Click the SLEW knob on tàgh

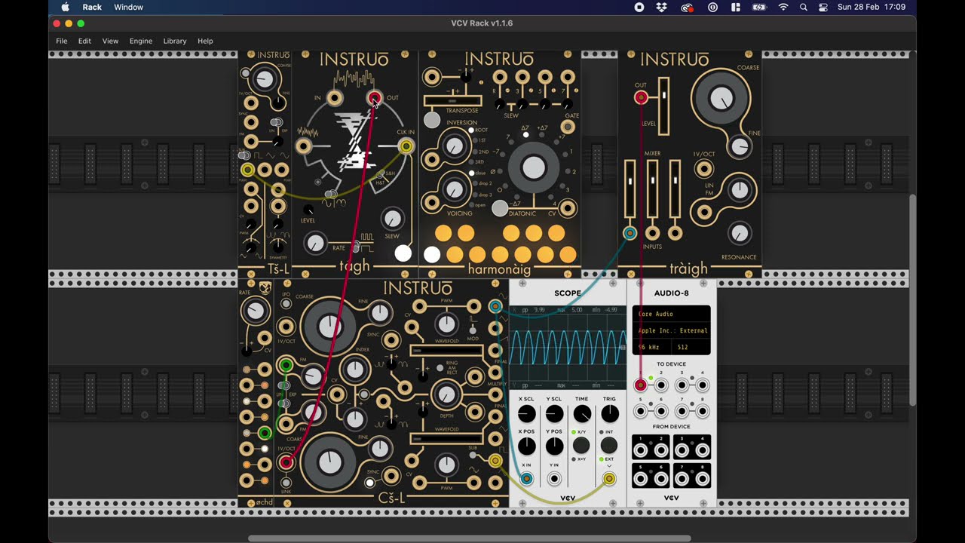[x=392, y=219]
